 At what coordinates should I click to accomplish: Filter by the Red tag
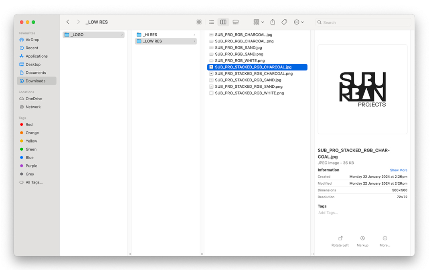[36, 125]
